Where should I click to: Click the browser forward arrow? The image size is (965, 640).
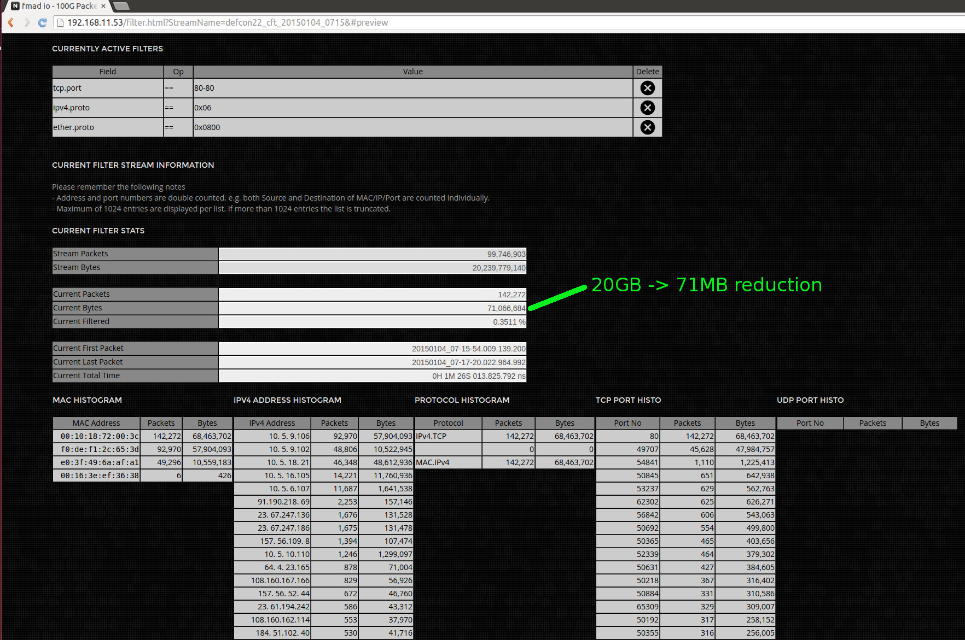point(27,22)
